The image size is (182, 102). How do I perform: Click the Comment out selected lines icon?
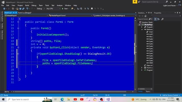78,9
